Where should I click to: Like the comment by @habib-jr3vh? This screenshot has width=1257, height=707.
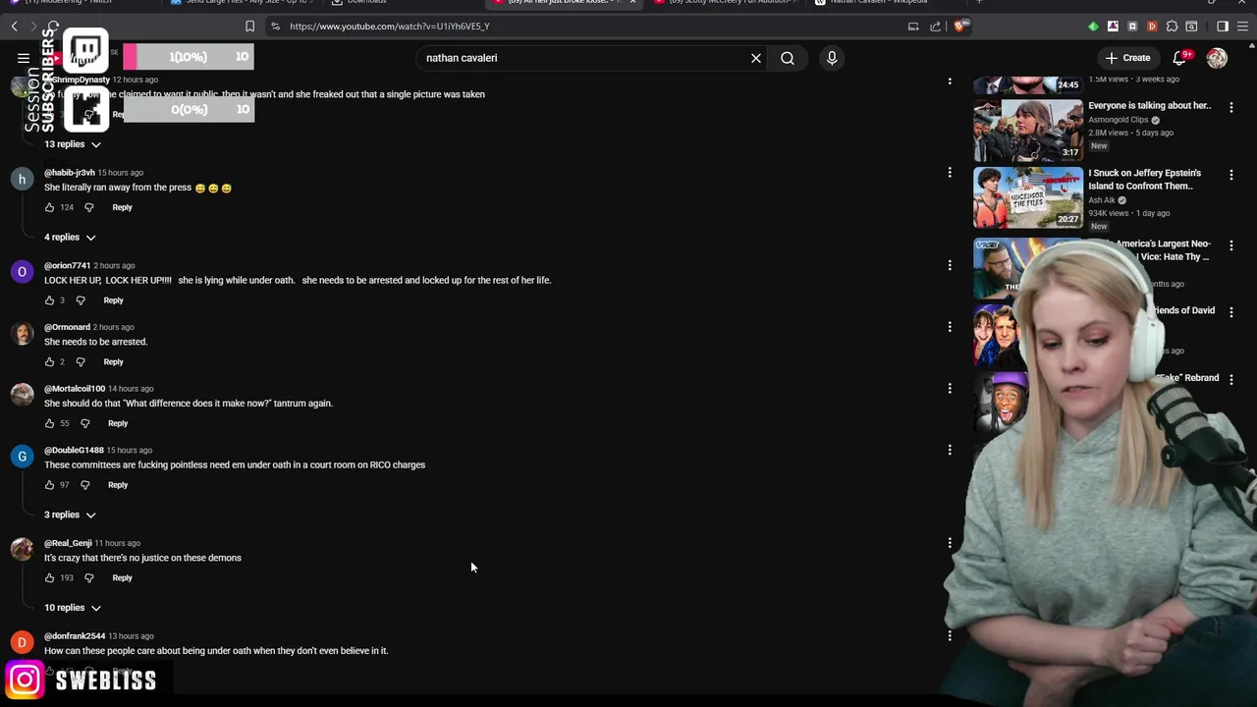pyautogui.click(x=49, y=207)
